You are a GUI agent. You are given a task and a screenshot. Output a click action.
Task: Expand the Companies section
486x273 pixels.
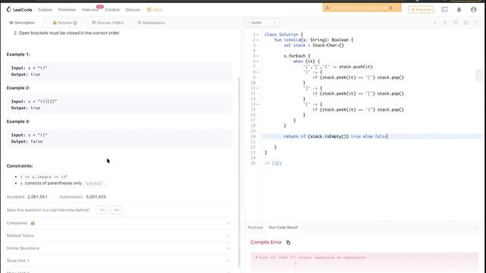click(x=118, y=223)
